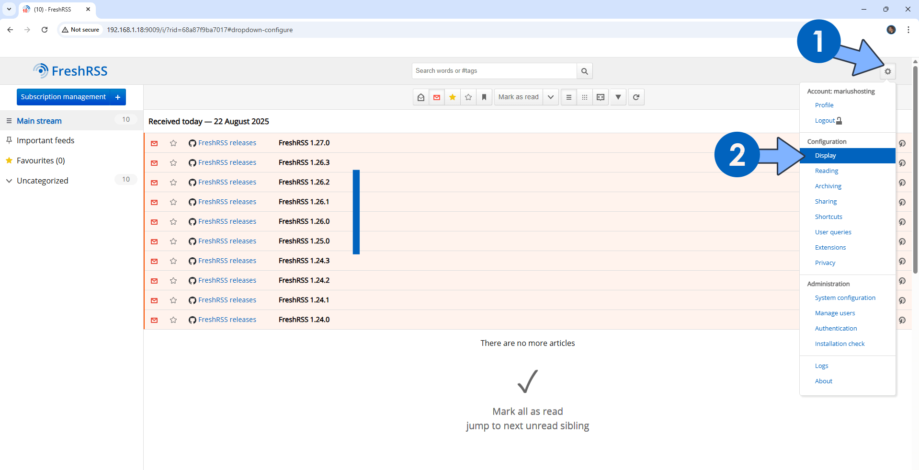Switch to normal list view icon
This screenshot has height=470, width=919.
tap(569, 97)
